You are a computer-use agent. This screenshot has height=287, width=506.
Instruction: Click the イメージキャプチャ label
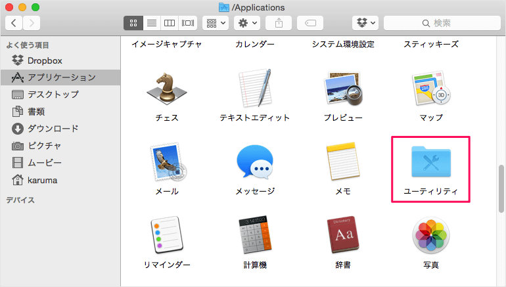tap(167, 44)
